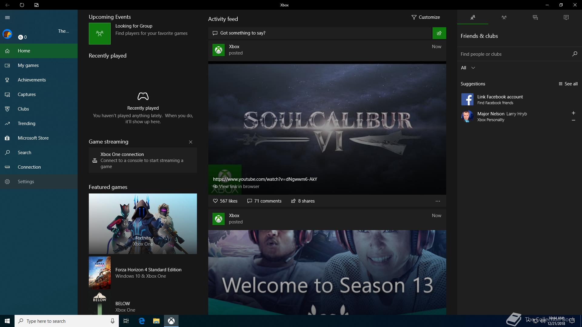Open more options ellipsis on Soulcalibur post

438,201
